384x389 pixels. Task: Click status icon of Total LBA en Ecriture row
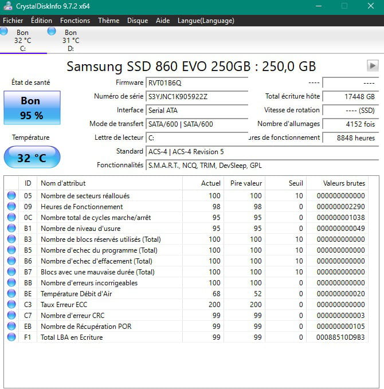point(11,337)
